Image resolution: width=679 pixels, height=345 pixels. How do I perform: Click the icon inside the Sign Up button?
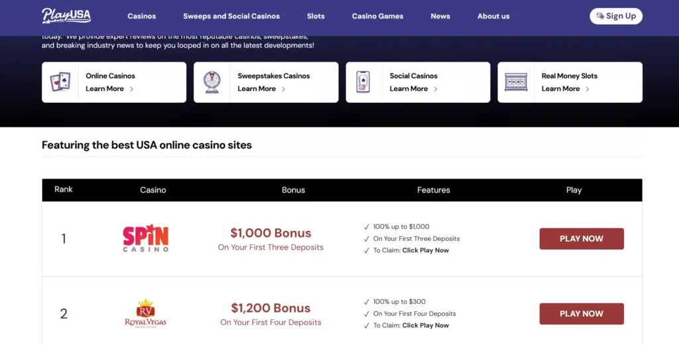(x=600, y=16)
